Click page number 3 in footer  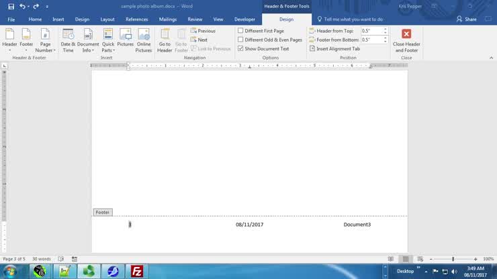click(x=130, y=224)
